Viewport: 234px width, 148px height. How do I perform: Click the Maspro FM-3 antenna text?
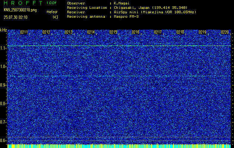126,17
